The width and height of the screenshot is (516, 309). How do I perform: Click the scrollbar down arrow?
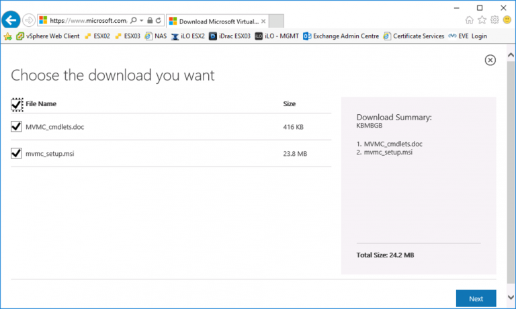coord(511,297)
